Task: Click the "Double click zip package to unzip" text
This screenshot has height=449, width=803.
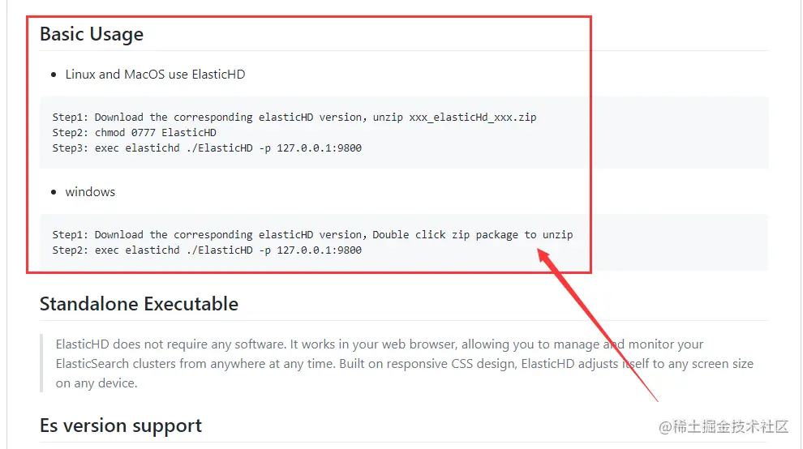Action: tap(473, 234)
